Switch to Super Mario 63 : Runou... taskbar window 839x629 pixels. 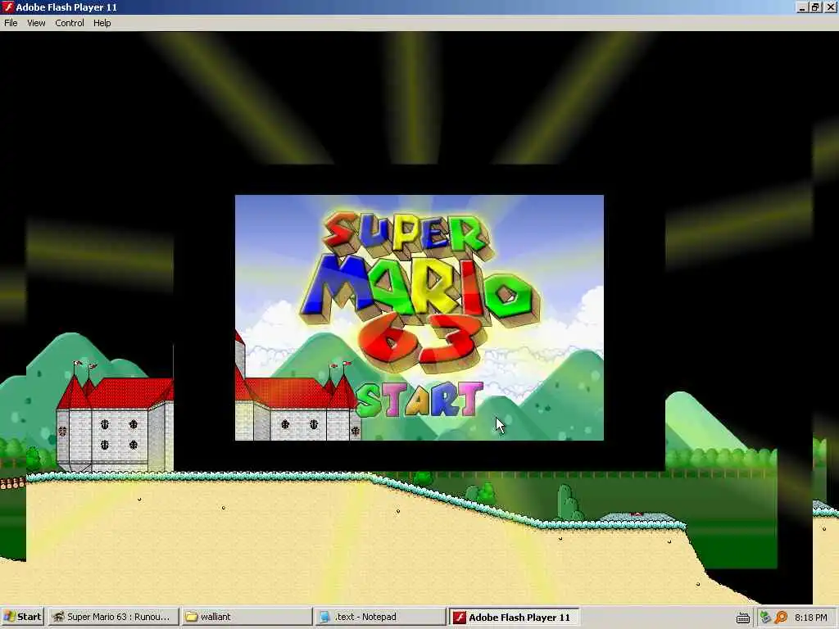[x=112, y=617]
